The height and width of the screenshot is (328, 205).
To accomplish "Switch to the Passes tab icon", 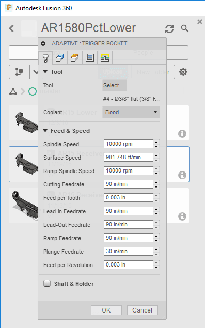I will pyautogui.click(x=90, y=57).
